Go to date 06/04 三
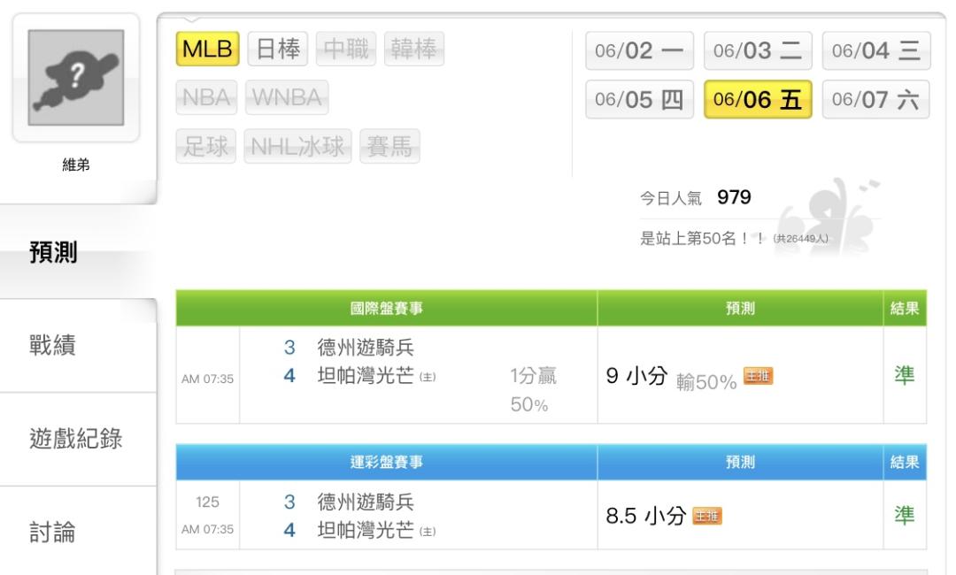The image size is (956, 575). point(871,51)
